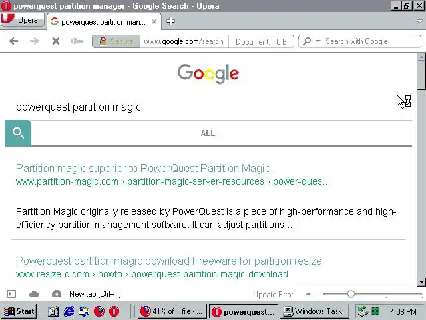
Task: Open the password manager key icon
Action: [77, 41]
